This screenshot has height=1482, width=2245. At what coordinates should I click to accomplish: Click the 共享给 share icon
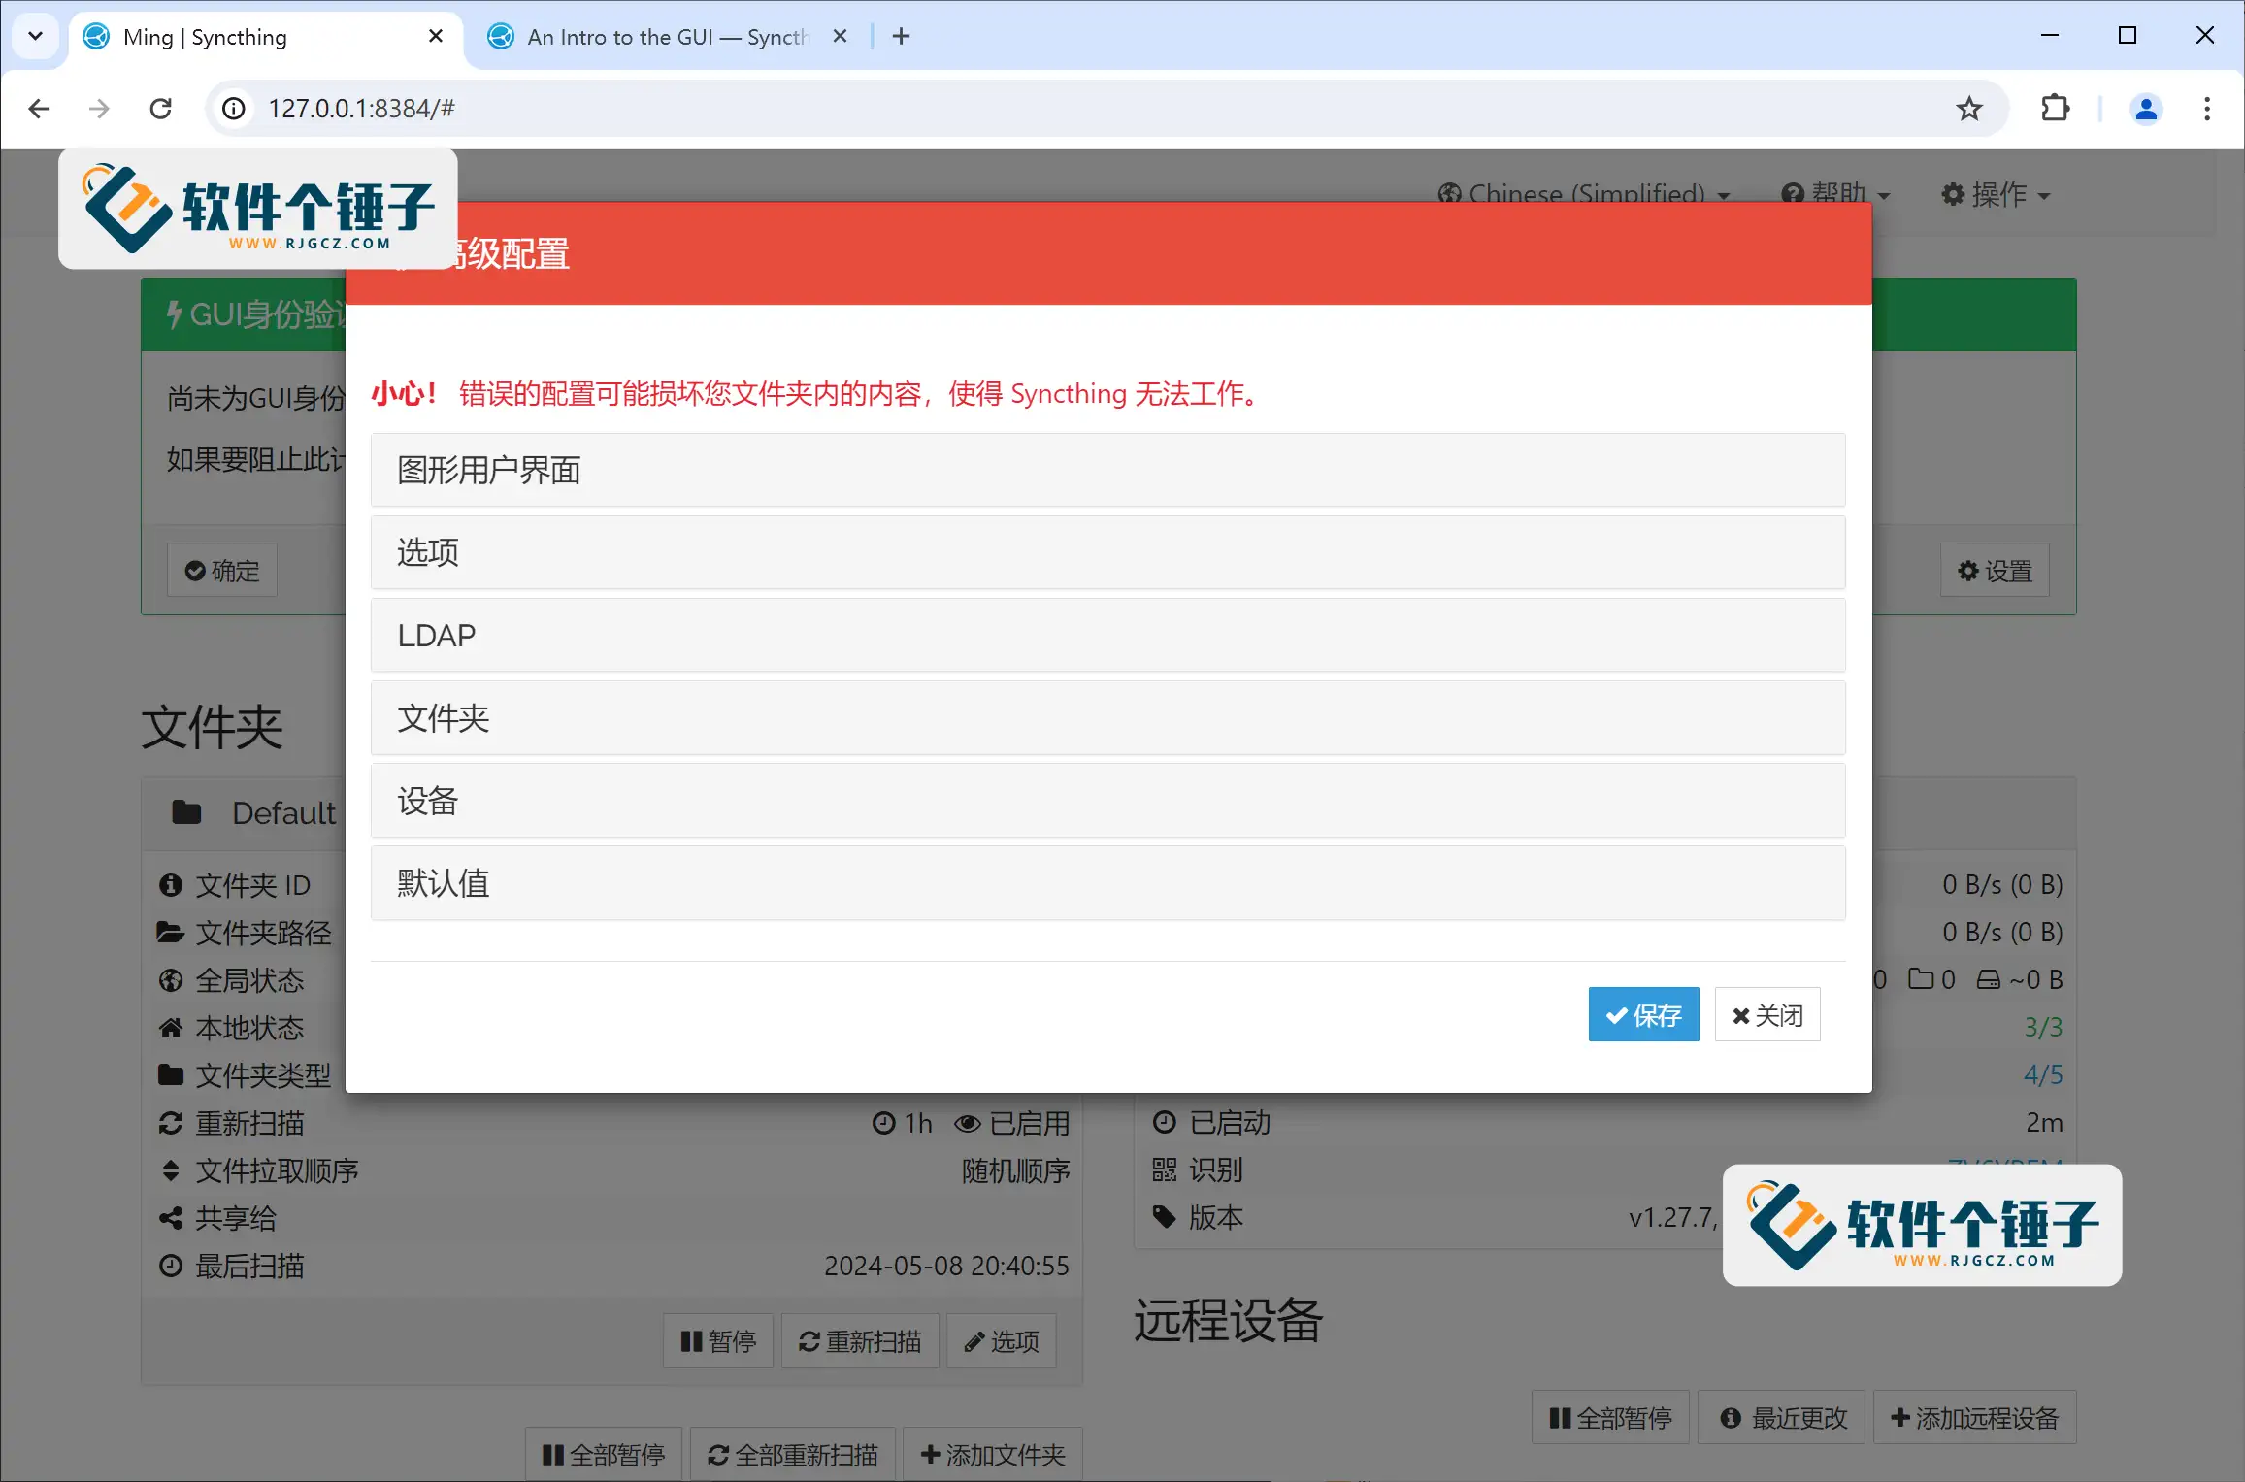[x=171, y=1218]
